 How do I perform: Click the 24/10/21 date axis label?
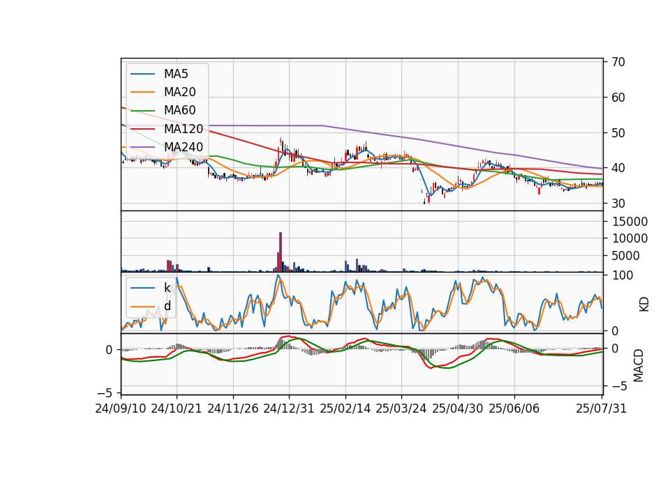(x=177, y=409)
